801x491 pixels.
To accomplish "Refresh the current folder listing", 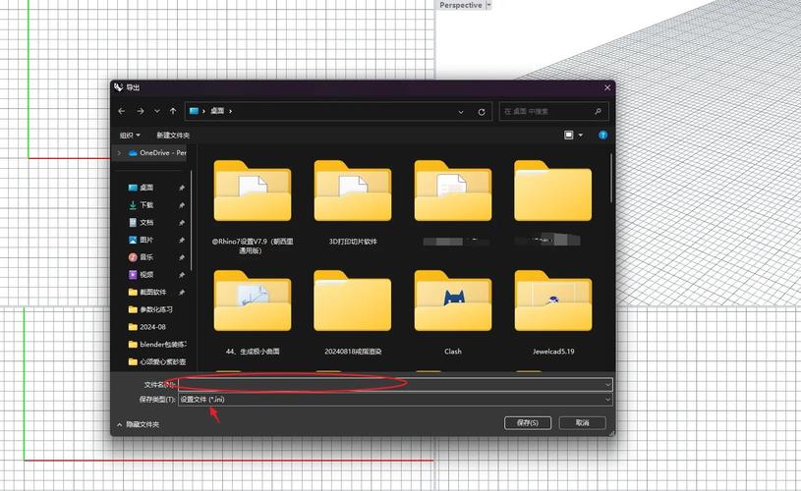I will 482,112.
